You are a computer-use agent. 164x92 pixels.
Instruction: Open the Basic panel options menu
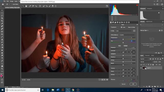click(137, 25)
